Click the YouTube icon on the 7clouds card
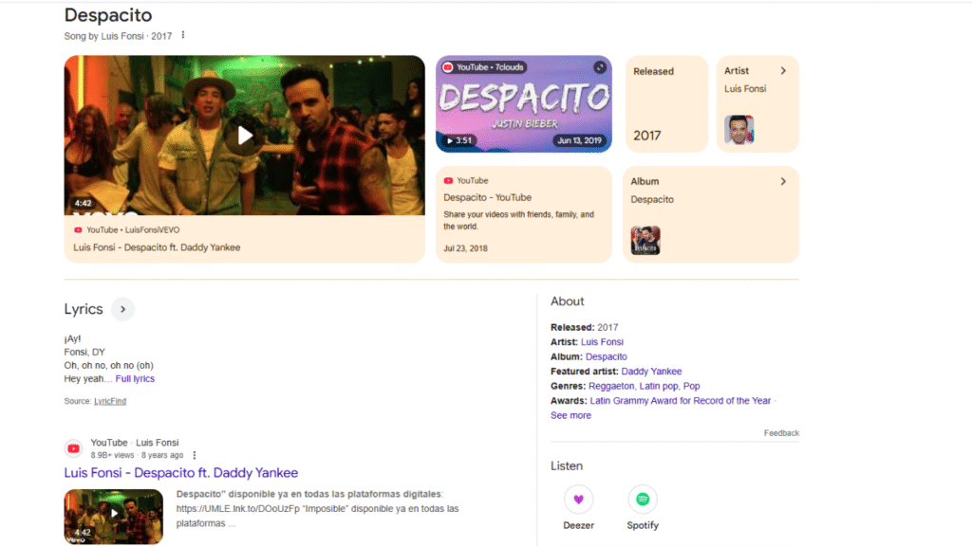 point(448,67)
